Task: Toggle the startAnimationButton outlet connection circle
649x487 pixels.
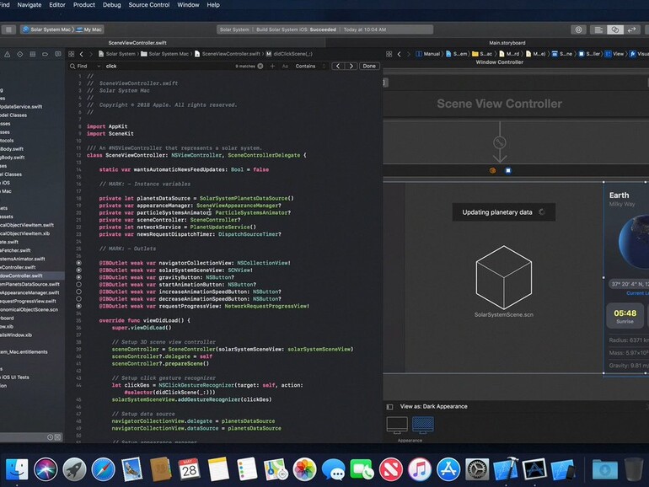Action: 78,285
